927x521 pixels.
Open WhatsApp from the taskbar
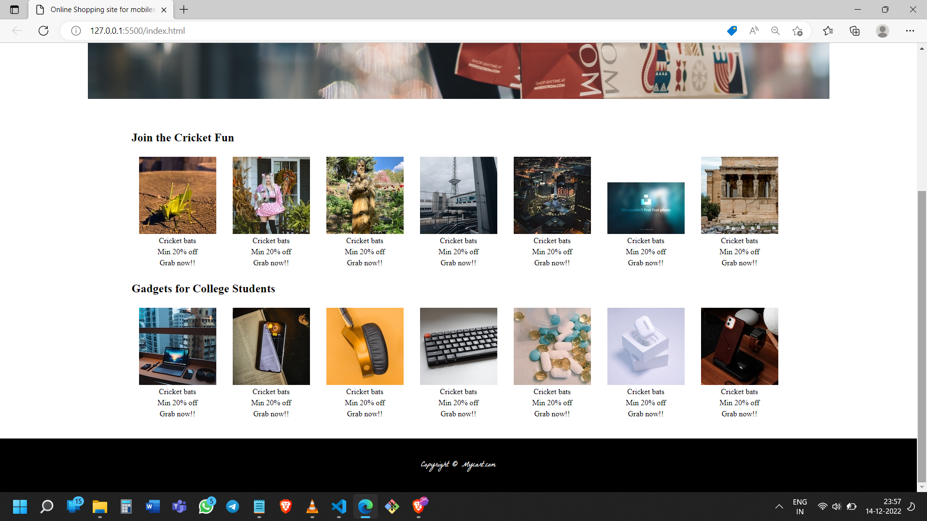click(206, 507)
